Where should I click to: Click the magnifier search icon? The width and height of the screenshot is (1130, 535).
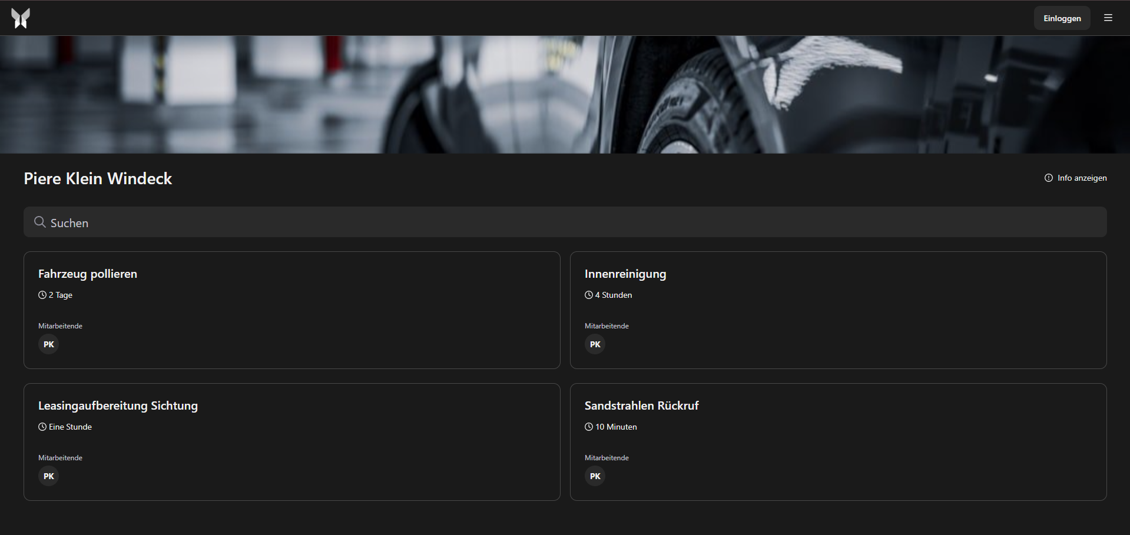[x=40, y=222]
